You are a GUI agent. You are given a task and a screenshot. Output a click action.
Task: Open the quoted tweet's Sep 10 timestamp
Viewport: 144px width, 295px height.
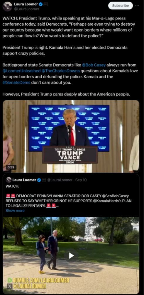tap(81, 180)
